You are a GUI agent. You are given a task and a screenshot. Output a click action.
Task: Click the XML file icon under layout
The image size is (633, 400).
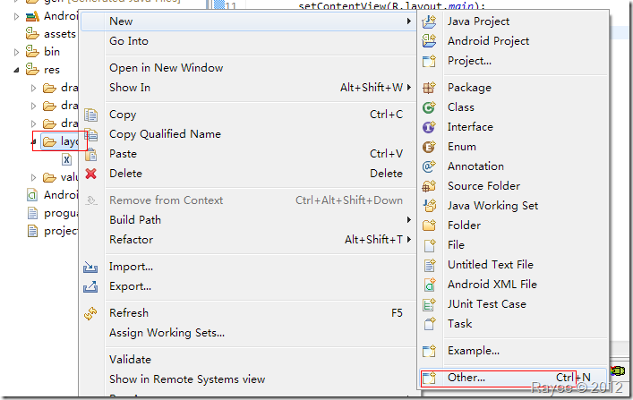coord(66,159)
